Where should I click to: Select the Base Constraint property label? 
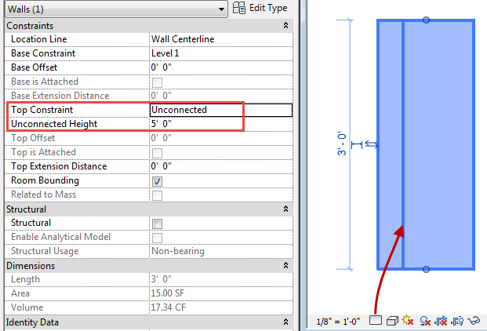coord(43,53)
